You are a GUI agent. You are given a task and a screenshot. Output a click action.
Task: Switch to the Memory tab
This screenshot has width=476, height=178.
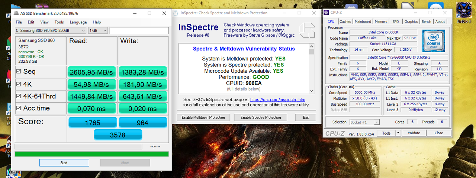coord(381,22)
